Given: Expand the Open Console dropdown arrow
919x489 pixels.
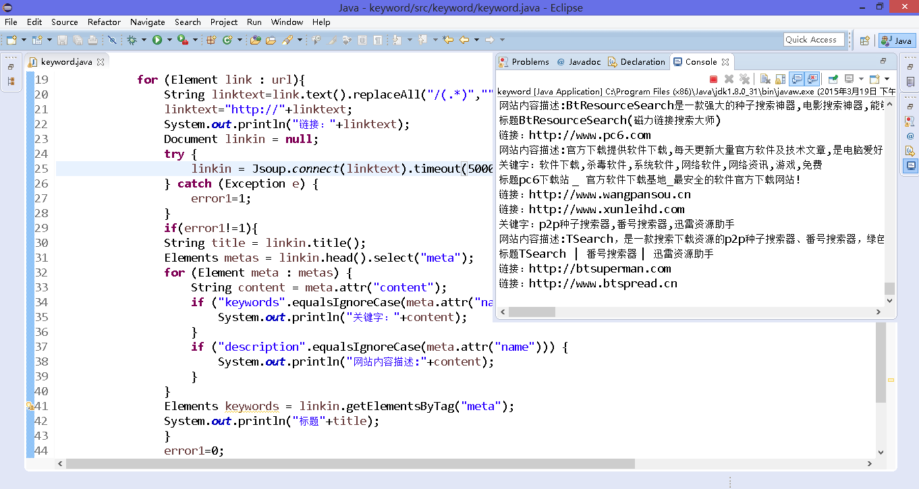Looking at the screenshot, I should tap(887, 79).
